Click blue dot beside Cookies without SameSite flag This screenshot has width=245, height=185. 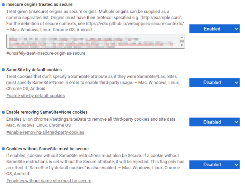pos(3,149)
